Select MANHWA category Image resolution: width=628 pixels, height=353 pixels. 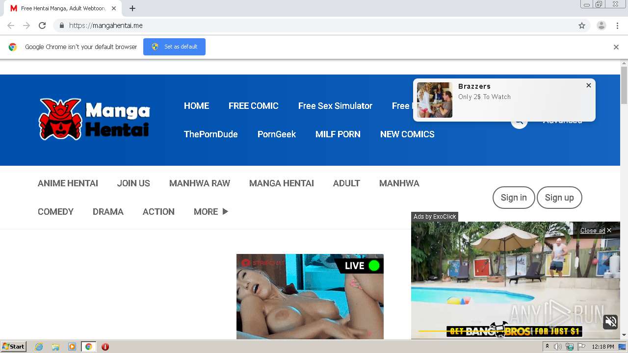click(399, 183)
